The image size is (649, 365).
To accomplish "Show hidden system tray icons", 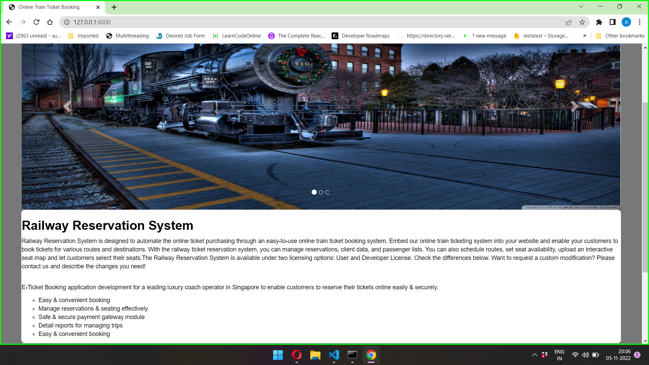I will point(534,355).
